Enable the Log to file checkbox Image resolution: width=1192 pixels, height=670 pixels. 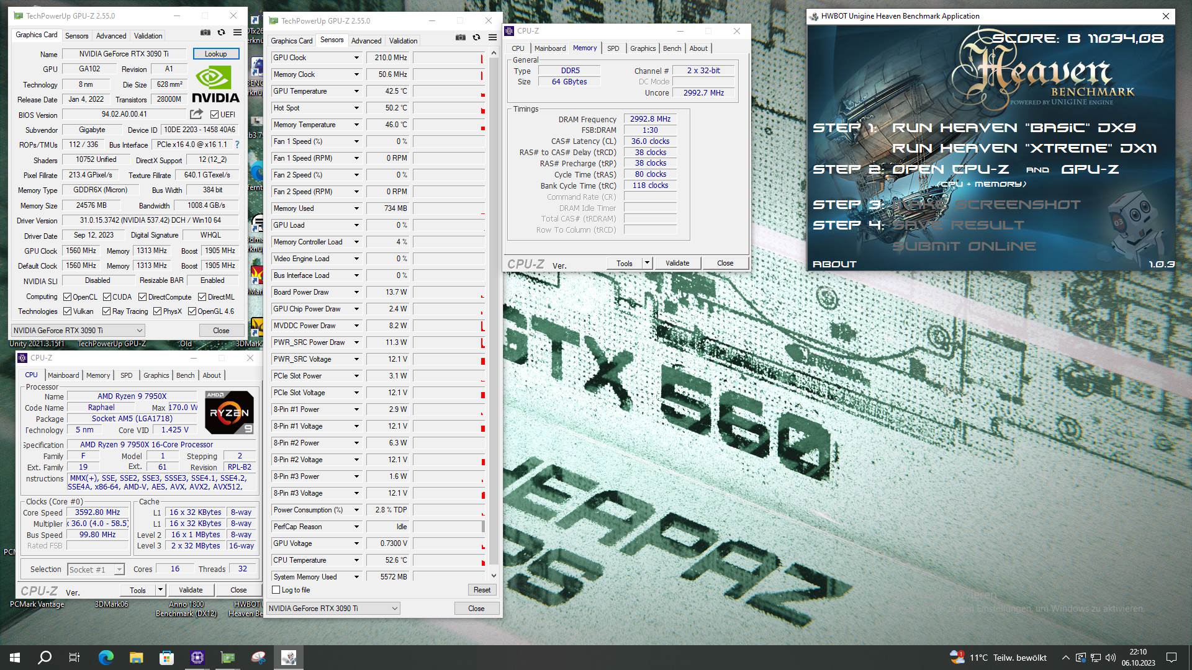click(x=276, y=590)
